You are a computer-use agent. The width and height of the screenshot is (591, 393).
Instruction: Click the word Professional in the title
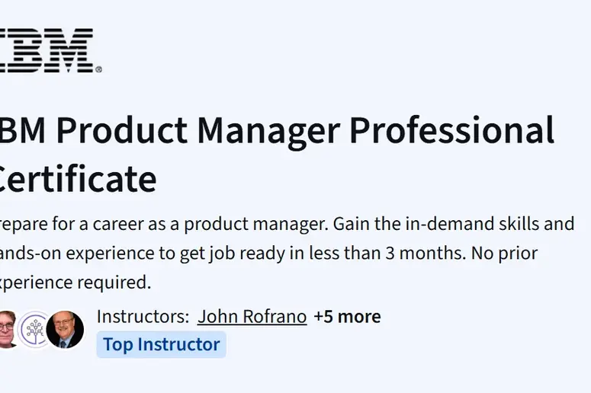tap(451, 131)
